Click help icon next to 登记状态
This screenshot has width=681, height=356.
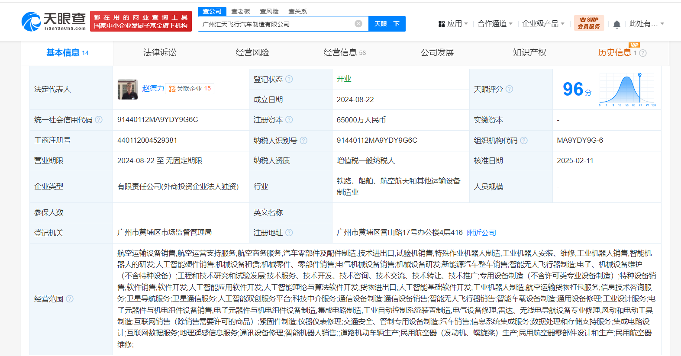(x=289, y=79)
